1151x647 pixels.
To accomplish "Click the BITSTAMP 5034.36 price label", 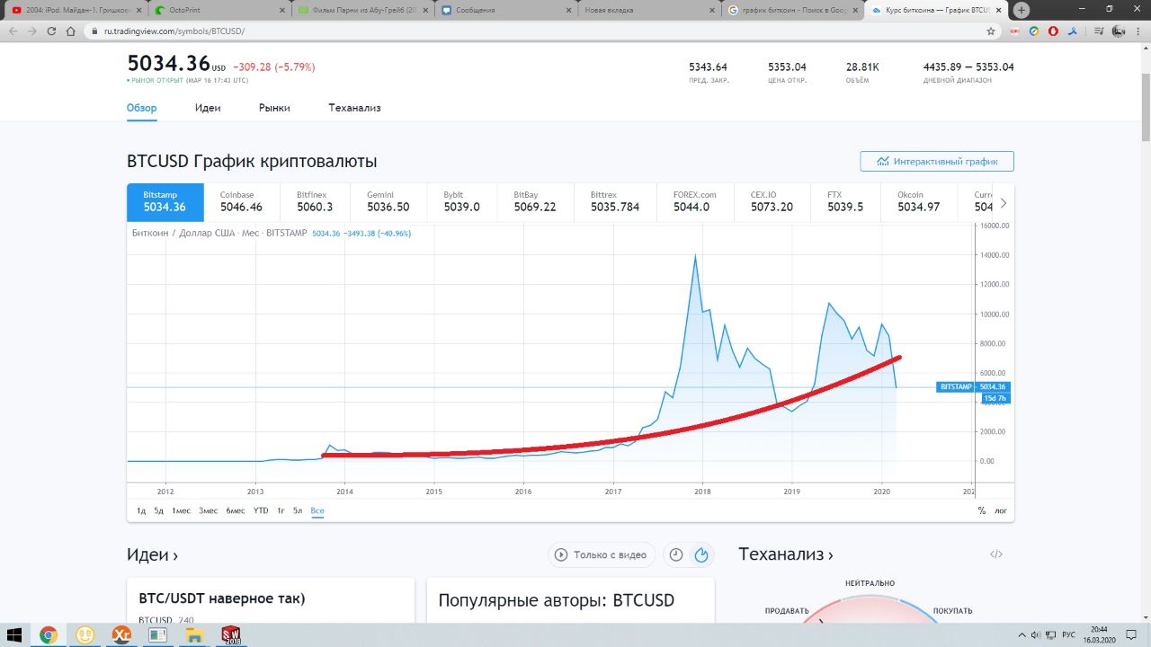I will click(973, 386).
